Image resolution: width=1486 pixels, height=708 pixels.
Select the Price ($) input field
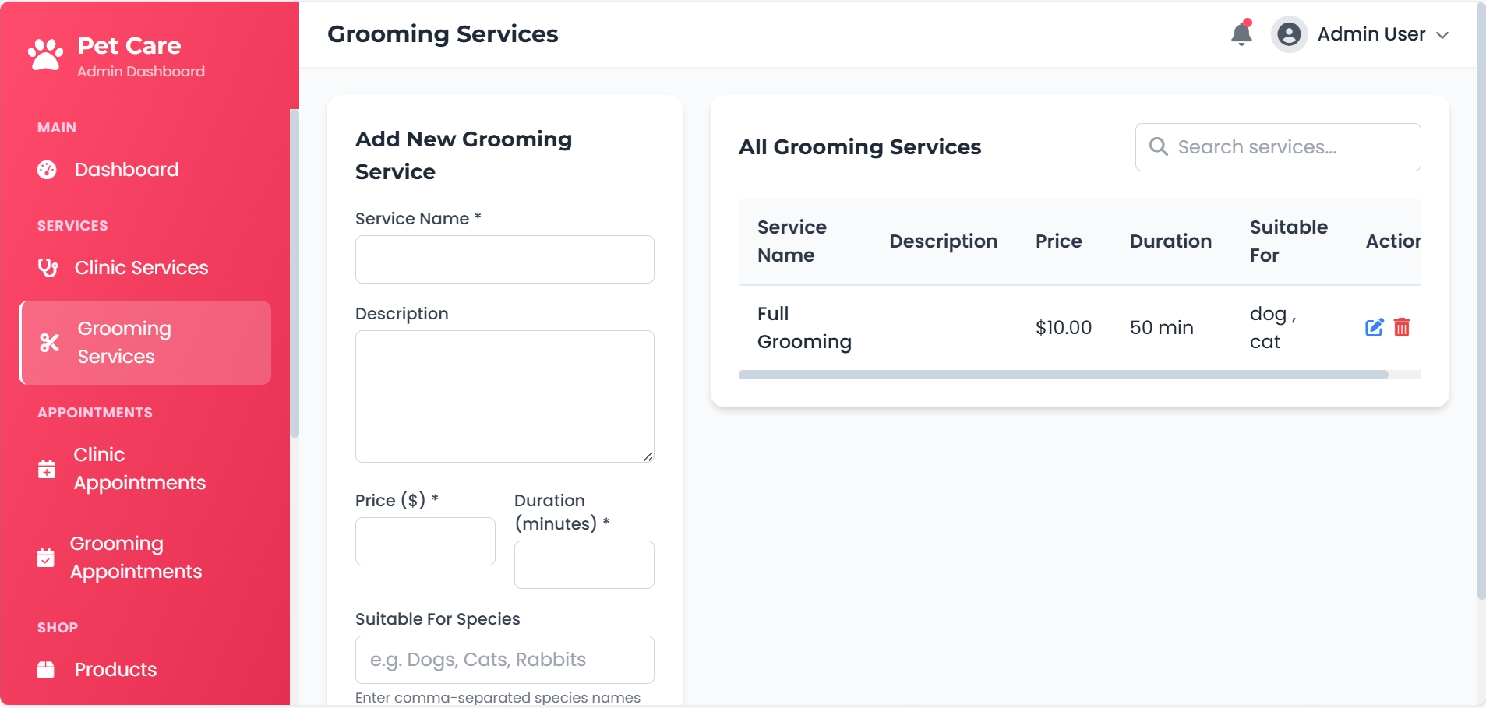click(425, 541)
